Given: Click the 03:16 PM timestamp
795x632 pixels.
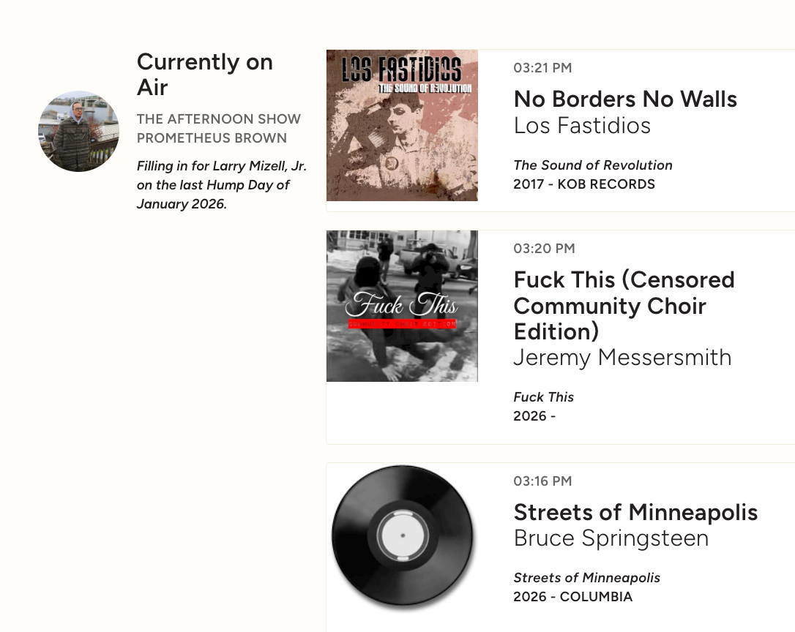Looking at the screenshot, I should click(x=542, y=481).
